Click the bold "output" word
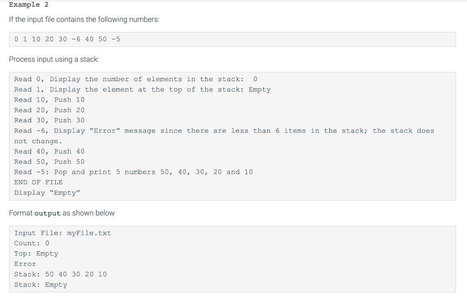This screenshot has height=301, width=467. (x=47, y=213)
